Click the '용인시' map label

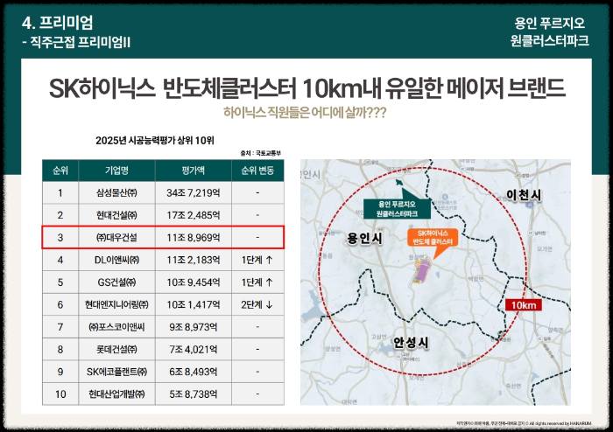click(x=364, y=239)
